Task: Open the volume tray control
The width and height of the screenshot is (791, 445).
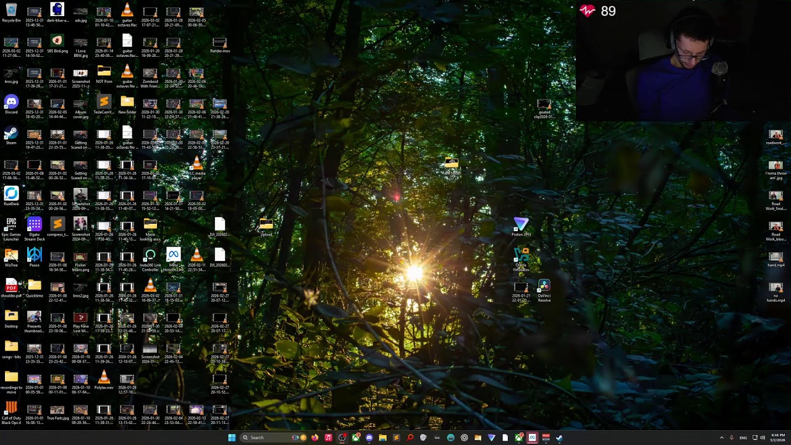Action: pyautogui.click(x=763, y=438)
